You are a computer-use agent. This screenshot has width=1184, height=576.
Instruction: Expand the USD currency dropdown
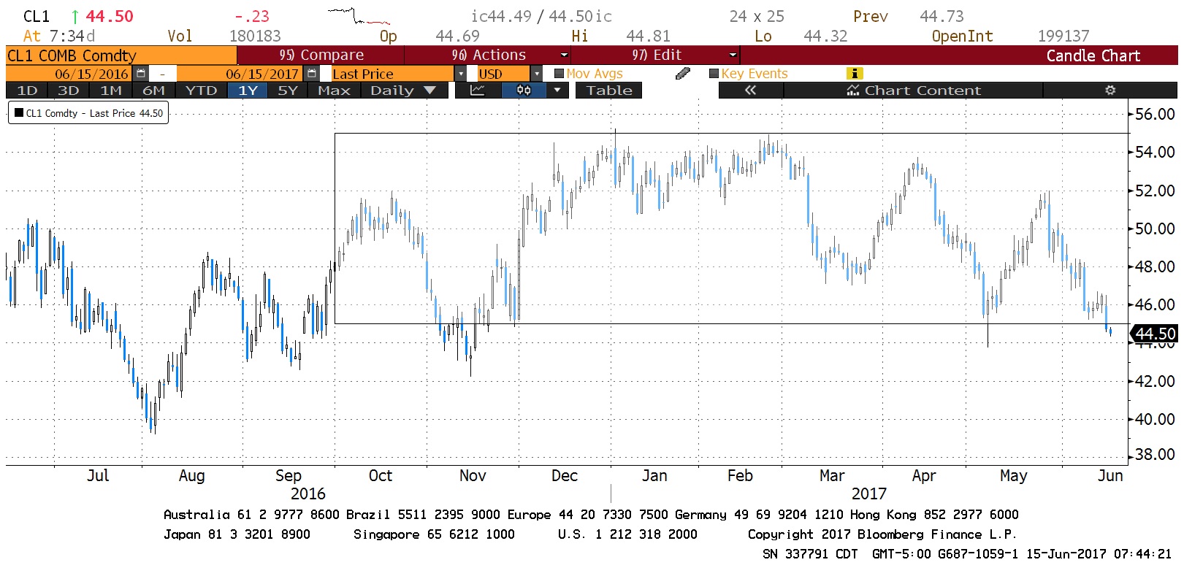coord(537,74)
